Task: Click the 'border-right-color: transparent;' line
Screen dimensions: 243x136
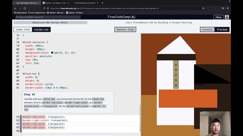Action: point(45,120)
